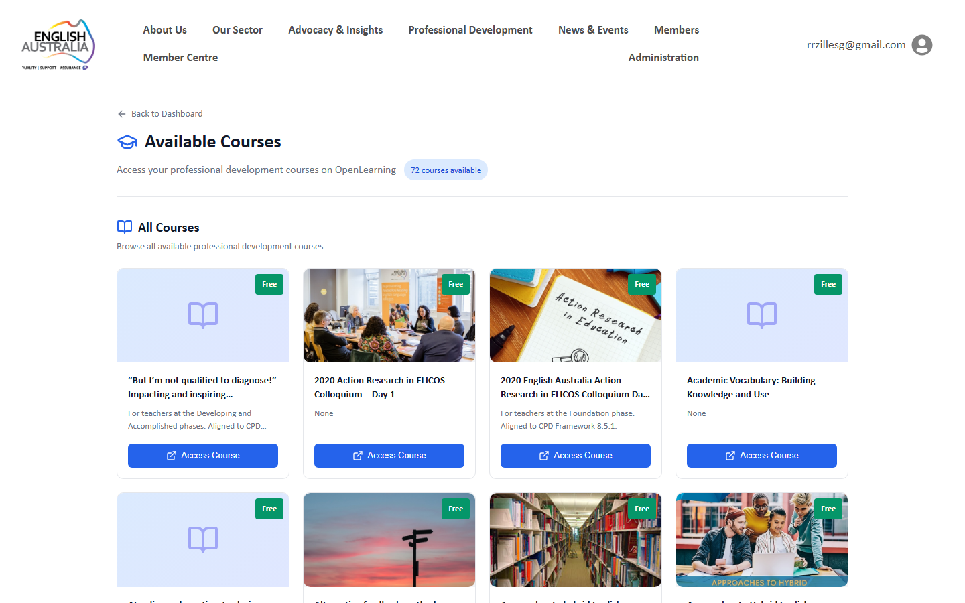The width and height of the screenshot is (965, 603).
Task: Click the book placeholder icon on the second-row first card
Action: point(203,539)
